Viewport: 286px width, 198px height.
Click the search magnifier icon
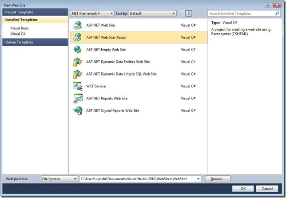[277, 13]
